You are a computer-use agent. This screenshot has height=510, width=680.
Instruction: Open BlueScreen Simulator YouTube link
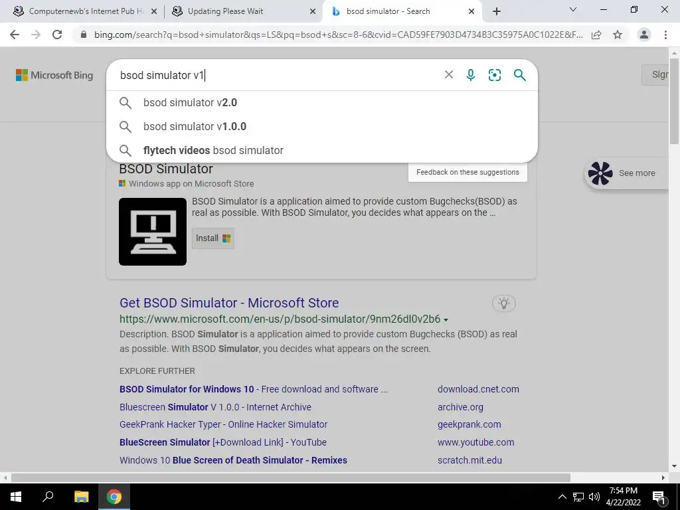(x=223, y=442)
